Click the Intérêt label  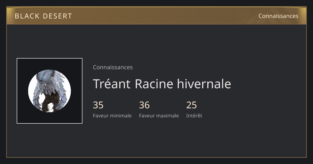(194, 116)
